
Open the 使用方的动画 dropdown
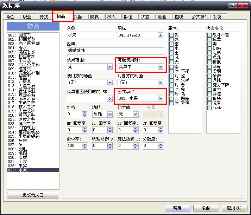[x=110, y=83]
